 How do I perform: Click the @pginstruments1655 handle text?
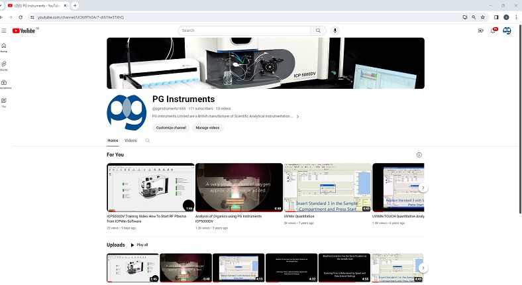169,109
